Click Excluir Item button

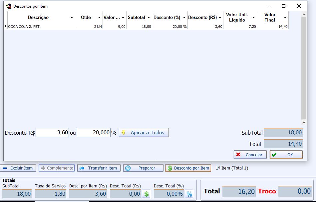18,168
